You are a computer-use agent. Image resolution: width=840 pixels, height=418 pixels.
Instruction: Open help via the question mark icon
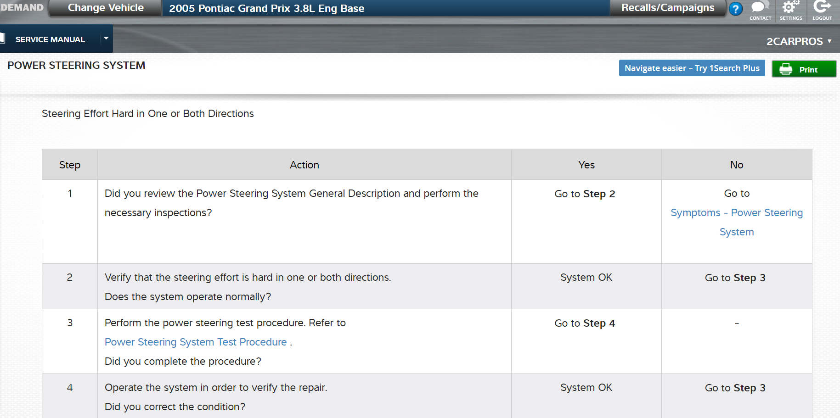735,9
